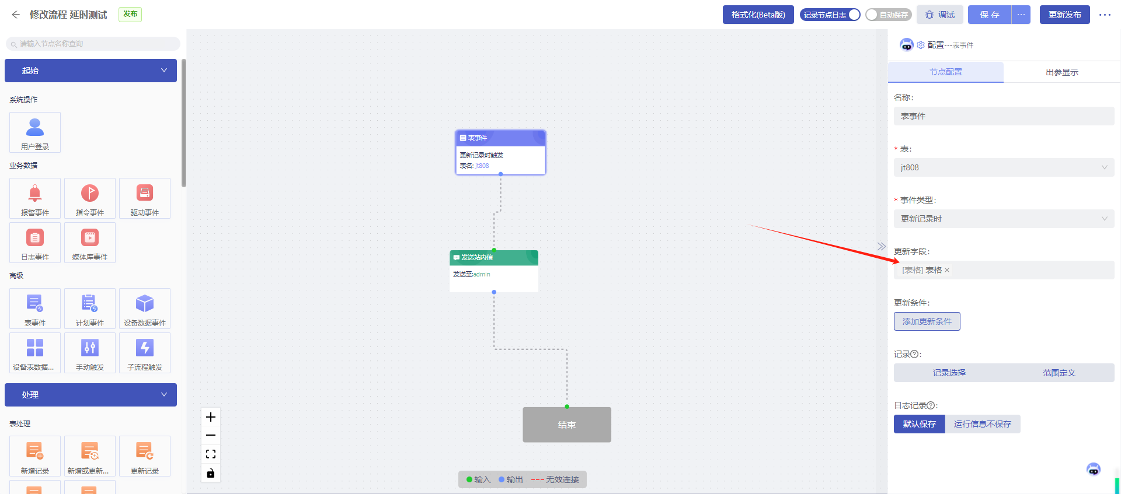Image resolution: width=1121 pixels, height=494 pixels.
Task: Click 更新发布 button
Action: (x=1065, y=15)
